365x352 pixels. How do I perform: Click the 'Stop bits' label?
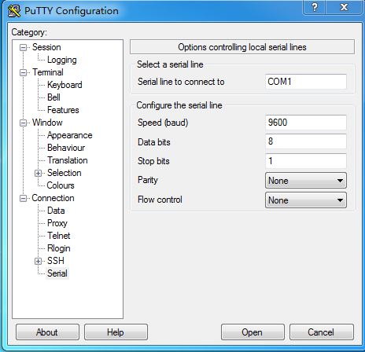point(153,161)
